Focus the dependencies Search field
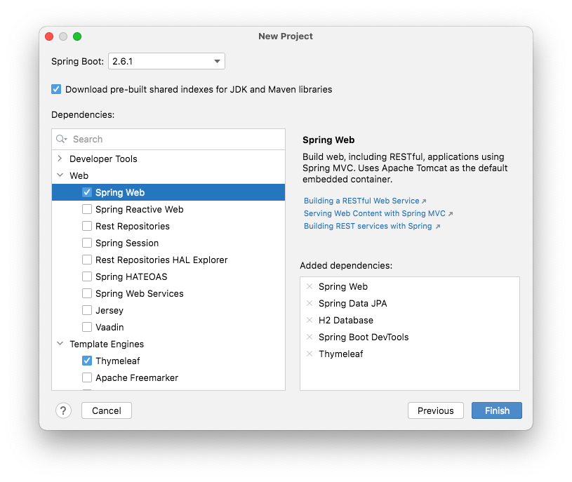The image size is (572, 482). [x=168, y=139]
